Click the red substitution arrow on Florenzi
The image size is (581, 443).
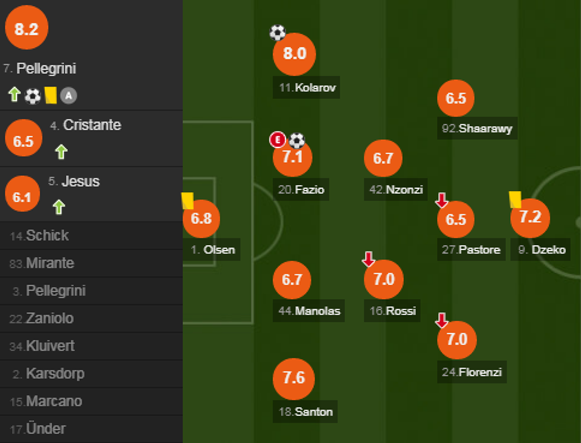[x=442, y=321]
